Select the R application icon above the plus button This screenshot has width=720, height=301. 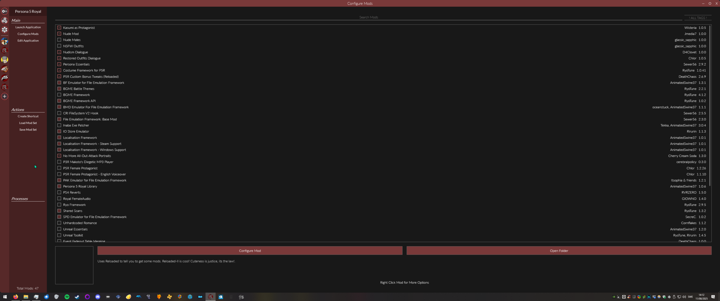point(4,87)
